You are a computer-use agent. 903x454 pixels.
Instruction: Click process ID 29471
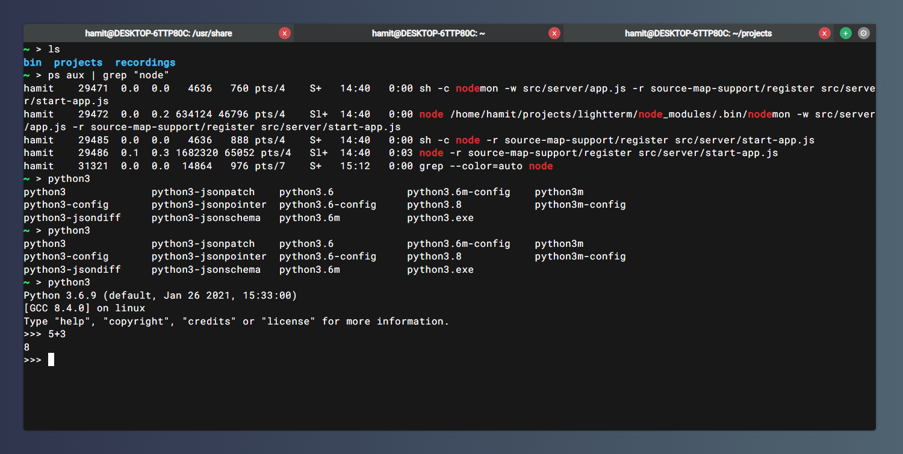click(93, 89)
